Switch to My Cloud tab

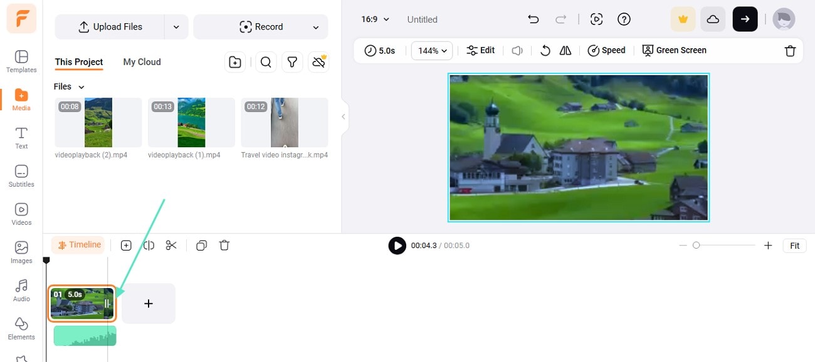[x=142, y=62]
